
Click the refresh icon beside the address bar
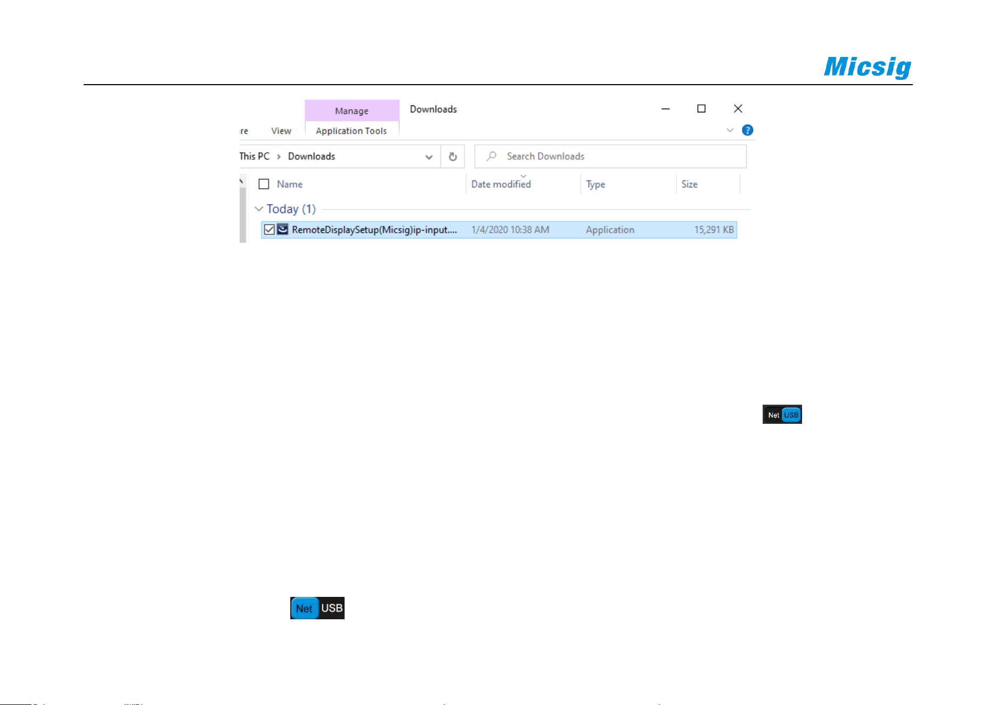point(453,157)
